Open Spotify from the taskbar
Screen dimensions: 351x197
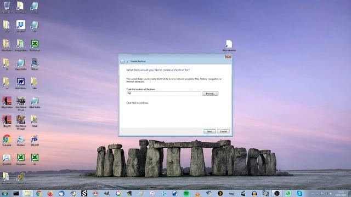[x=186, y=193]
